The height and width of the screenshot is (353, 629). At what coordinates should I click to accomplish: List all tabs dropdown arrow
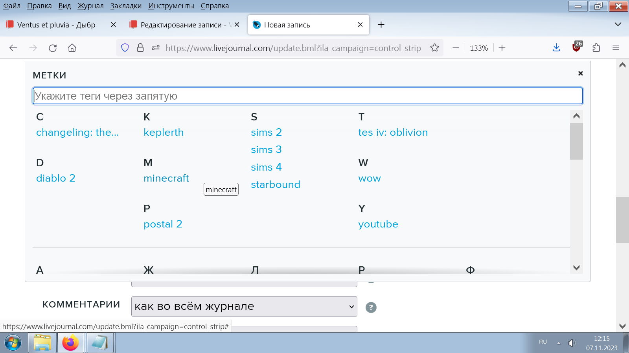click(618, 24)
